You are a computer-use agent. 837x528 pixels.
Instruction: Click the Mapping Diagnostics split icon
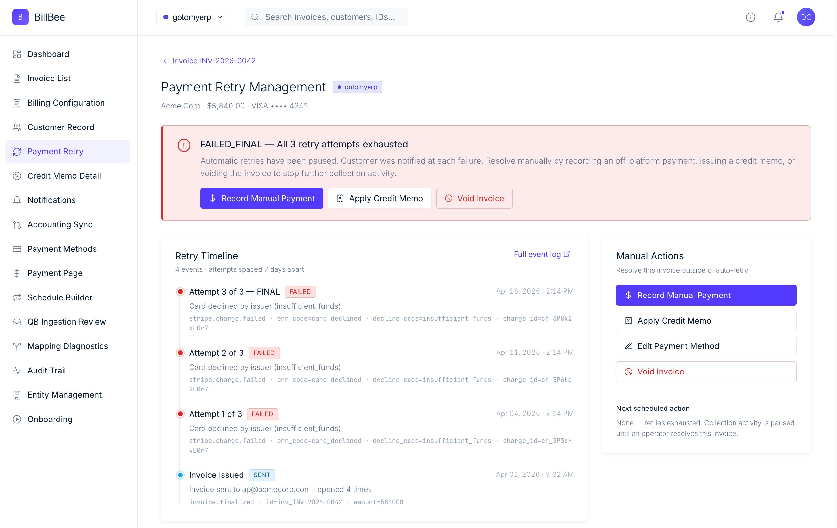pyautogui.click(x=17, y=346)
